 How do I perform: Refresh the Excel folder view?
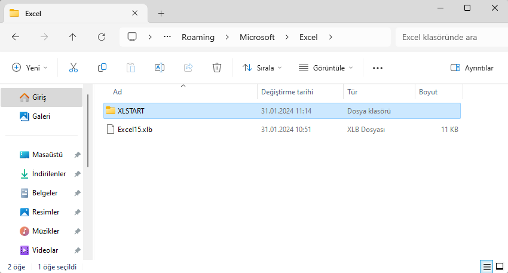[102, 37]
